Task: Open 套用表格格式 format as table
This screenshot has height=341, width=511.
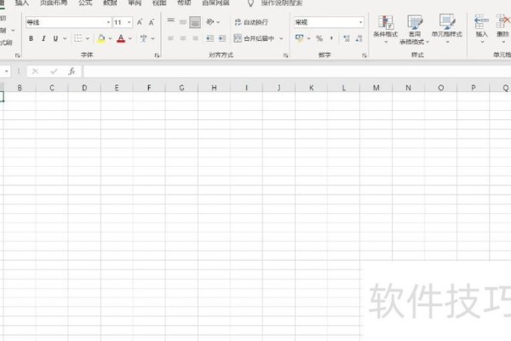Action: click(x=414, y=29)
